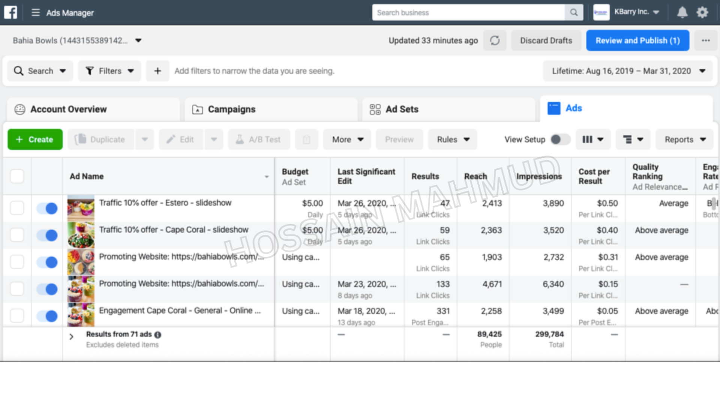Expand the Results from 71 ads row
This screenshot has height=405, width=720.
71,337
